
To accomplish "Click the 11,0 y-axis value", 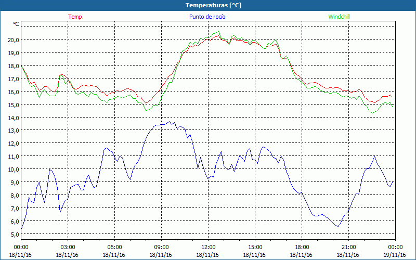I will click(x=14, y=157).
